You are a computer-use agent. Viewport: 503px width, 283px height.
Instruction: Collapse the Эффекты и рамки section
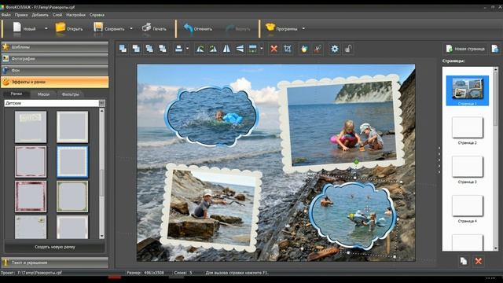55,82
